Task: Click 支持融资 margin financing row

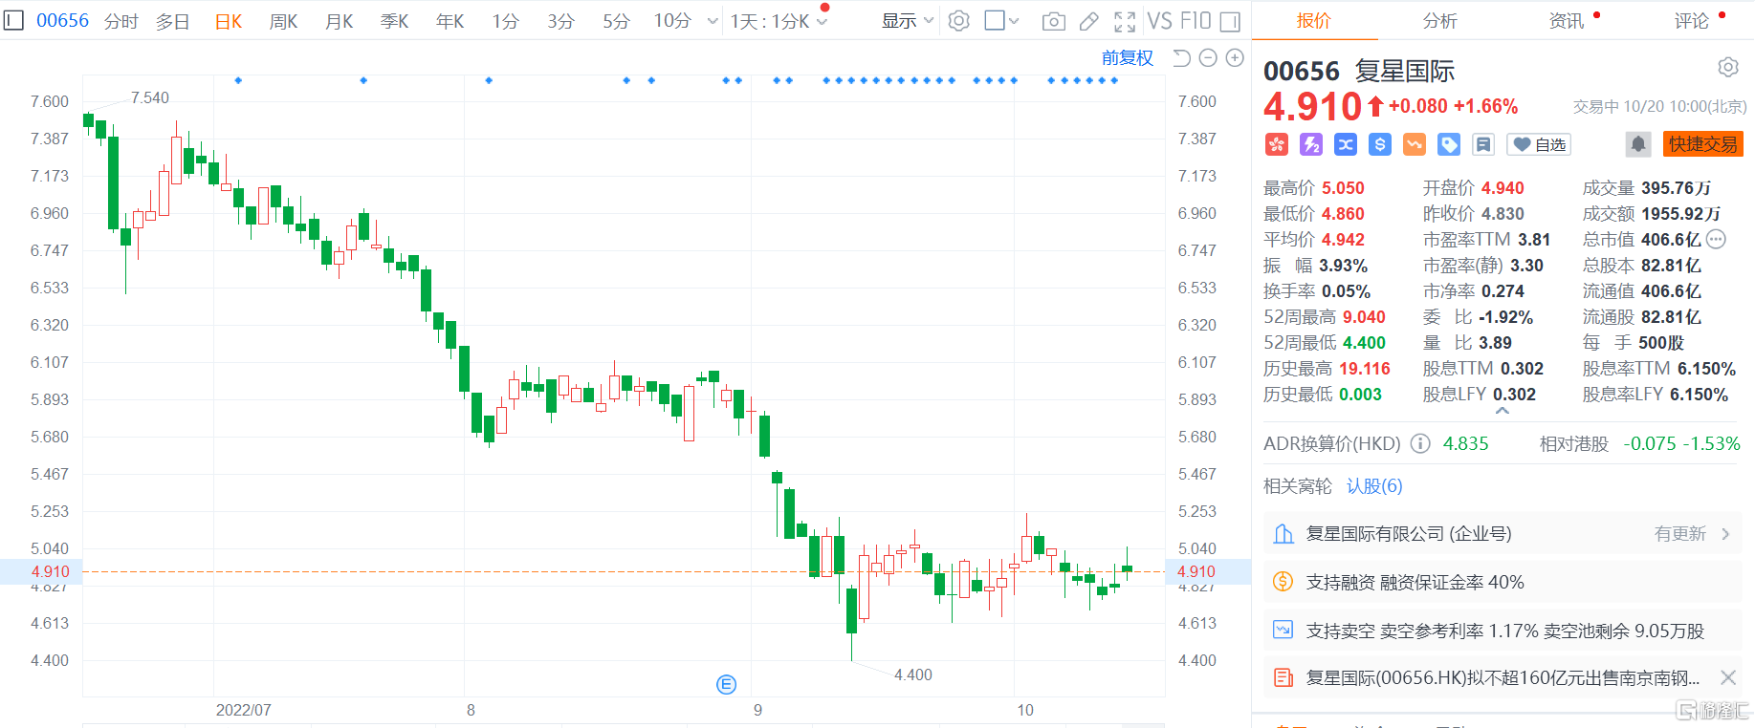Action: 1503,582
